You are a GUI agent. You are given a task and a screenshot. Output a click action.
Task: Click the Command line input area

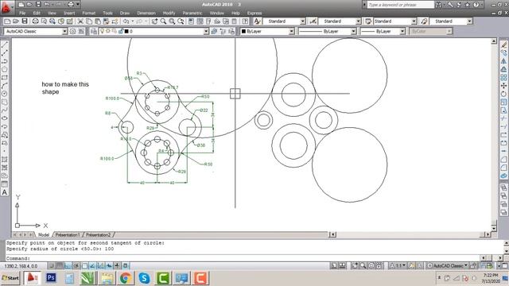243,258
